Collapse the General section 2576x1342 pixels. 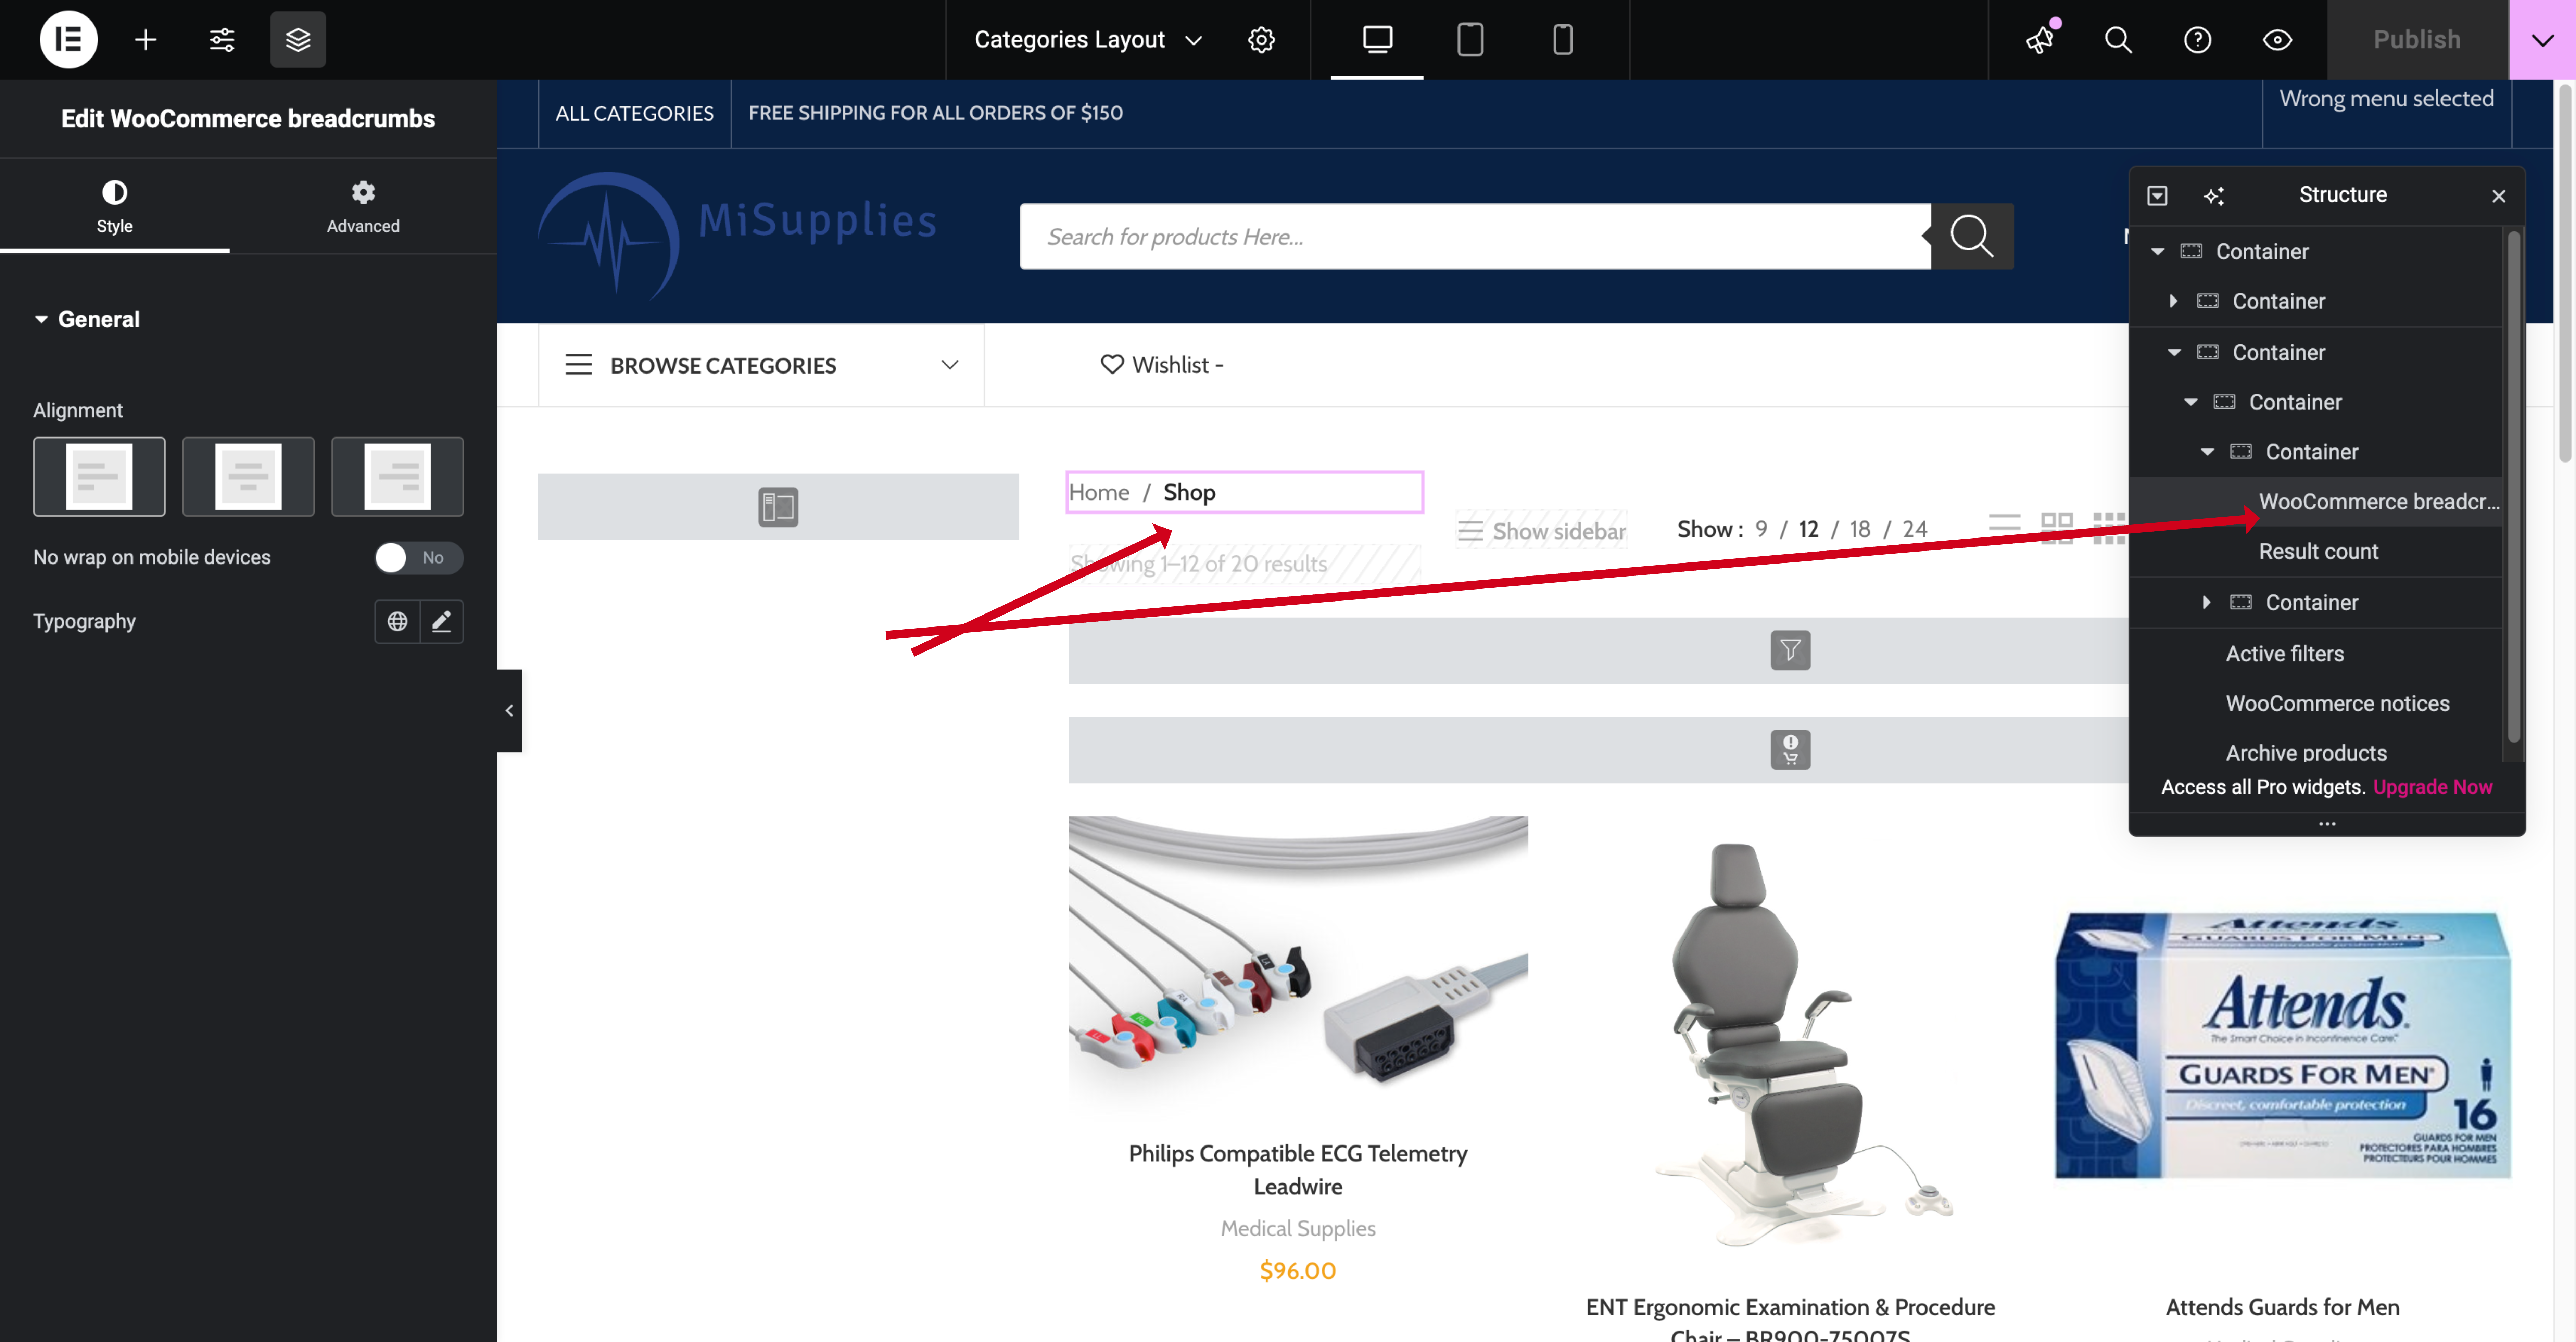click(87, 319)
